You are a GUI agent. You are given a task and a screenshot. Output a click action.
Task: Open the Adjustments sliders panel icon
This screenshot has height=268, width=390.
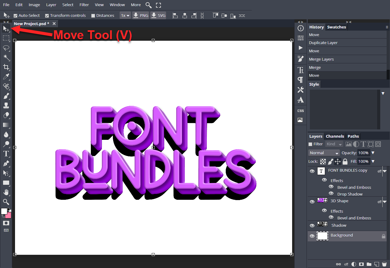(x=301, y=38)
